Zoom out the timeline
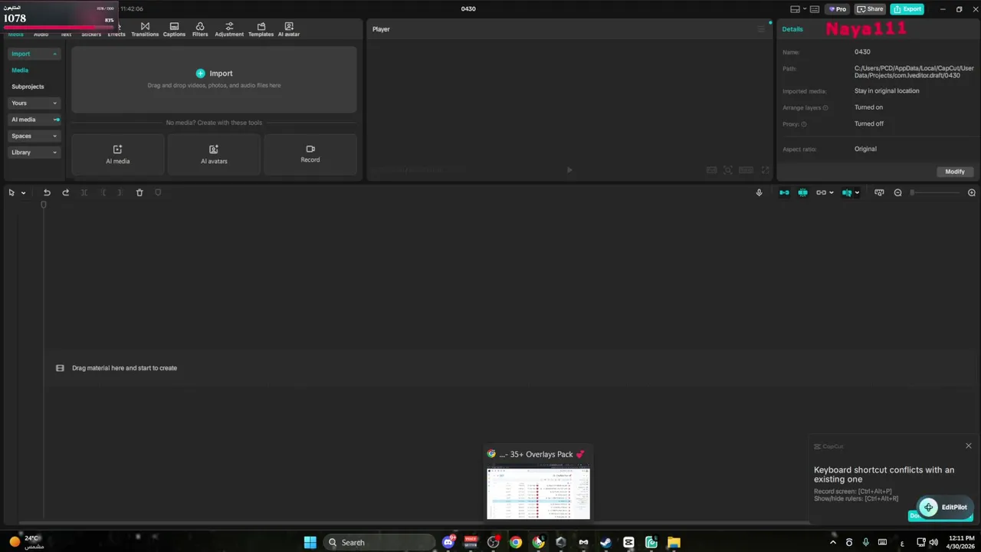Viewport: 981px width, 552px height. 898,192
